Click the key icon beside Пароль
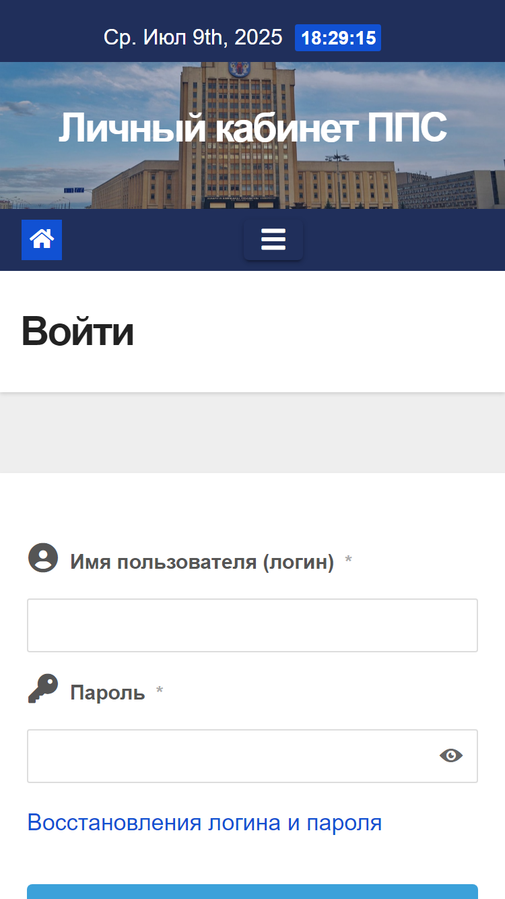The width and height of the screenshot is (505, 899). (43, 689)
